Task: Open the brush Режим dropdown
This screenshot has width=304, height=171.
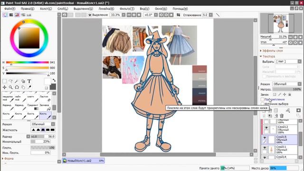Action: pyautogui.click(x=43, y=124)
